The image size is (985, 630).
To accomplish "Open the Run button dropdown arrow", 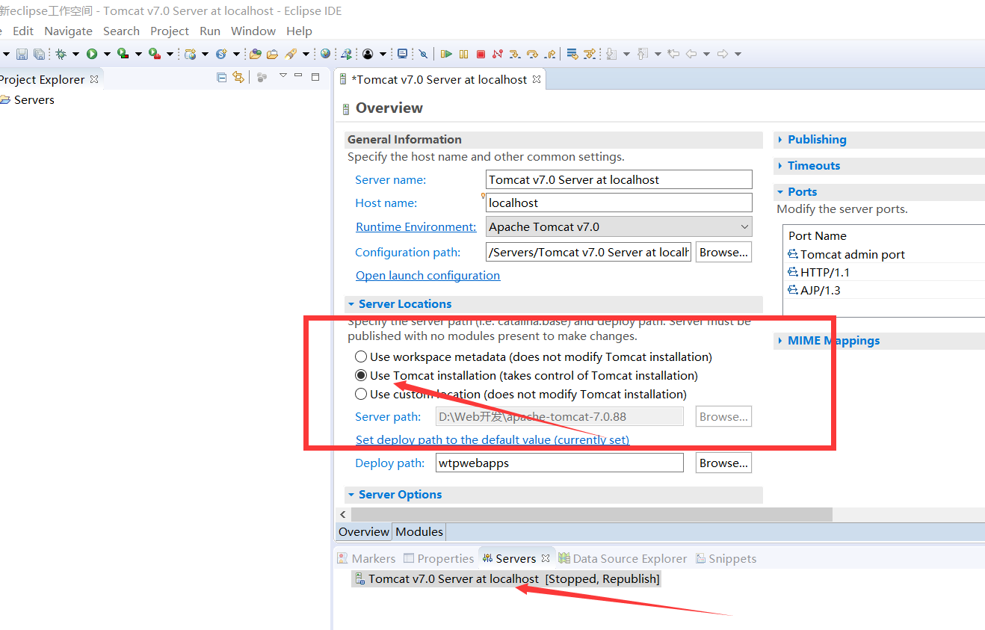I will pos(107,54).
